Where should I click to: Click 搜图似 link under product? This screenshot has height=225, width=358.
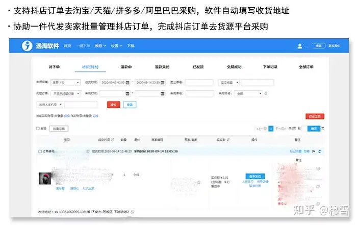coord(74,188)
